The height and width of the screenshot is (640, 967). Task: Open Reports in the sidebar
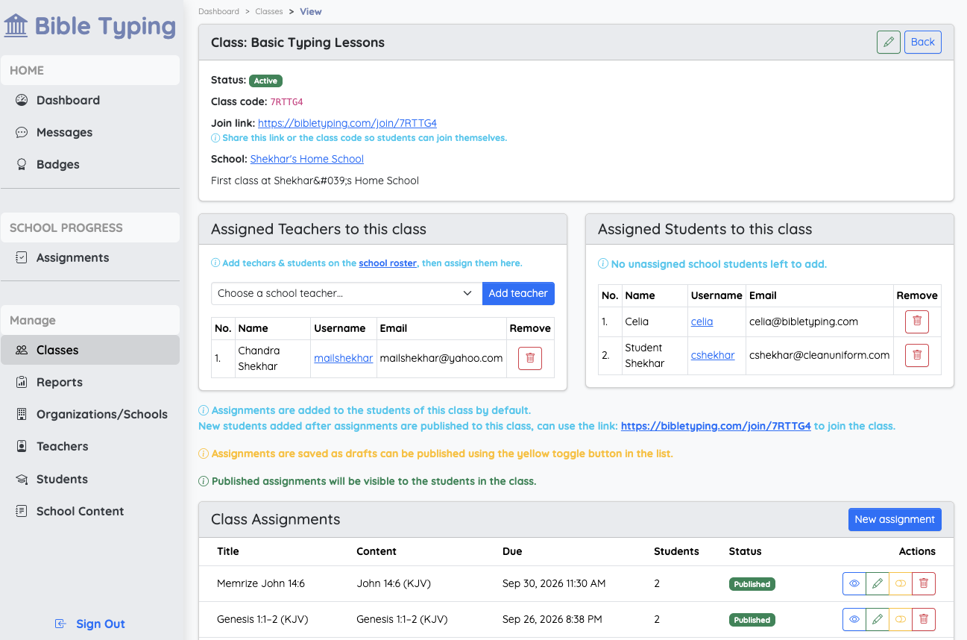point(90,382)
